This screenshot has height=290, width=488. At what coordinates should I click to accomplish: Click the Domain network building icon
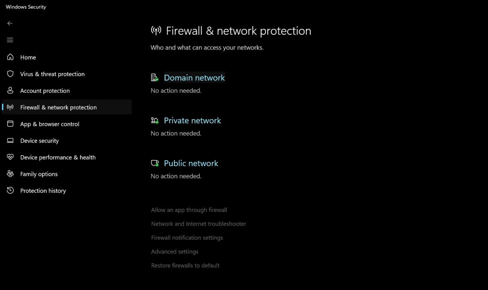click(x=154, y=78)
